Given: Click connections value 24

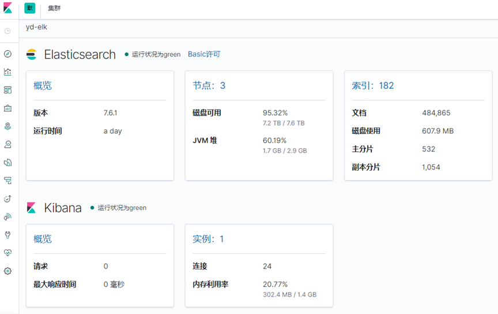Looking at the screenshot, I should [267, 266].
